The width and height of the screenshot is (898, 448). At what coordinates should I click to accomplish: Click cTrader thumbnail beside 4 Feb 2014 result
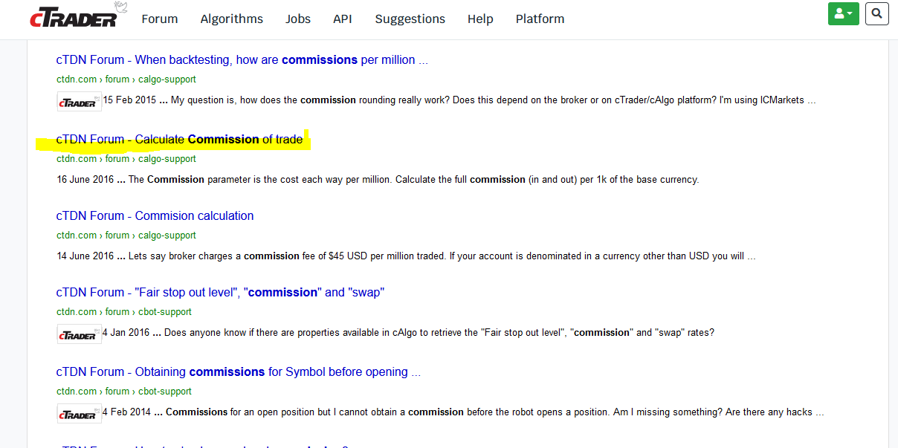pos(80,414)
